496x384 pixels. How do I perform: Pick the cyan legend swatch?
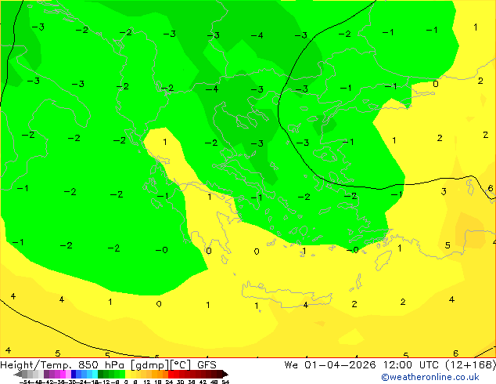(x=95, y=374)
